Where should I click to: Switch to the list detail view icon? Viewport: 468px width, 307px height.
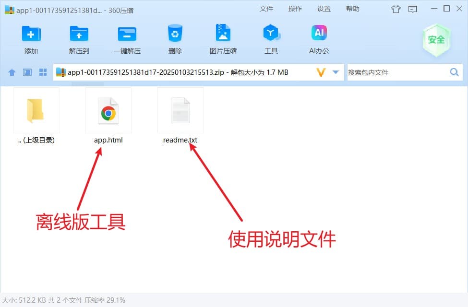coord(27,72)
